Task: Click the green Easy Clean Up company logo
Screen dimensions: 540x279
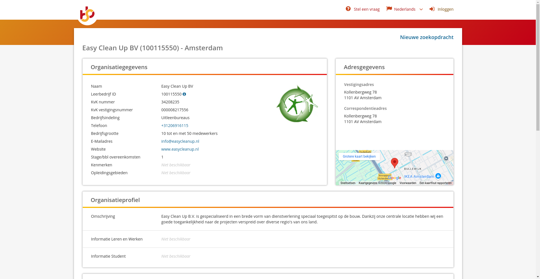Action: click(297, 104)
